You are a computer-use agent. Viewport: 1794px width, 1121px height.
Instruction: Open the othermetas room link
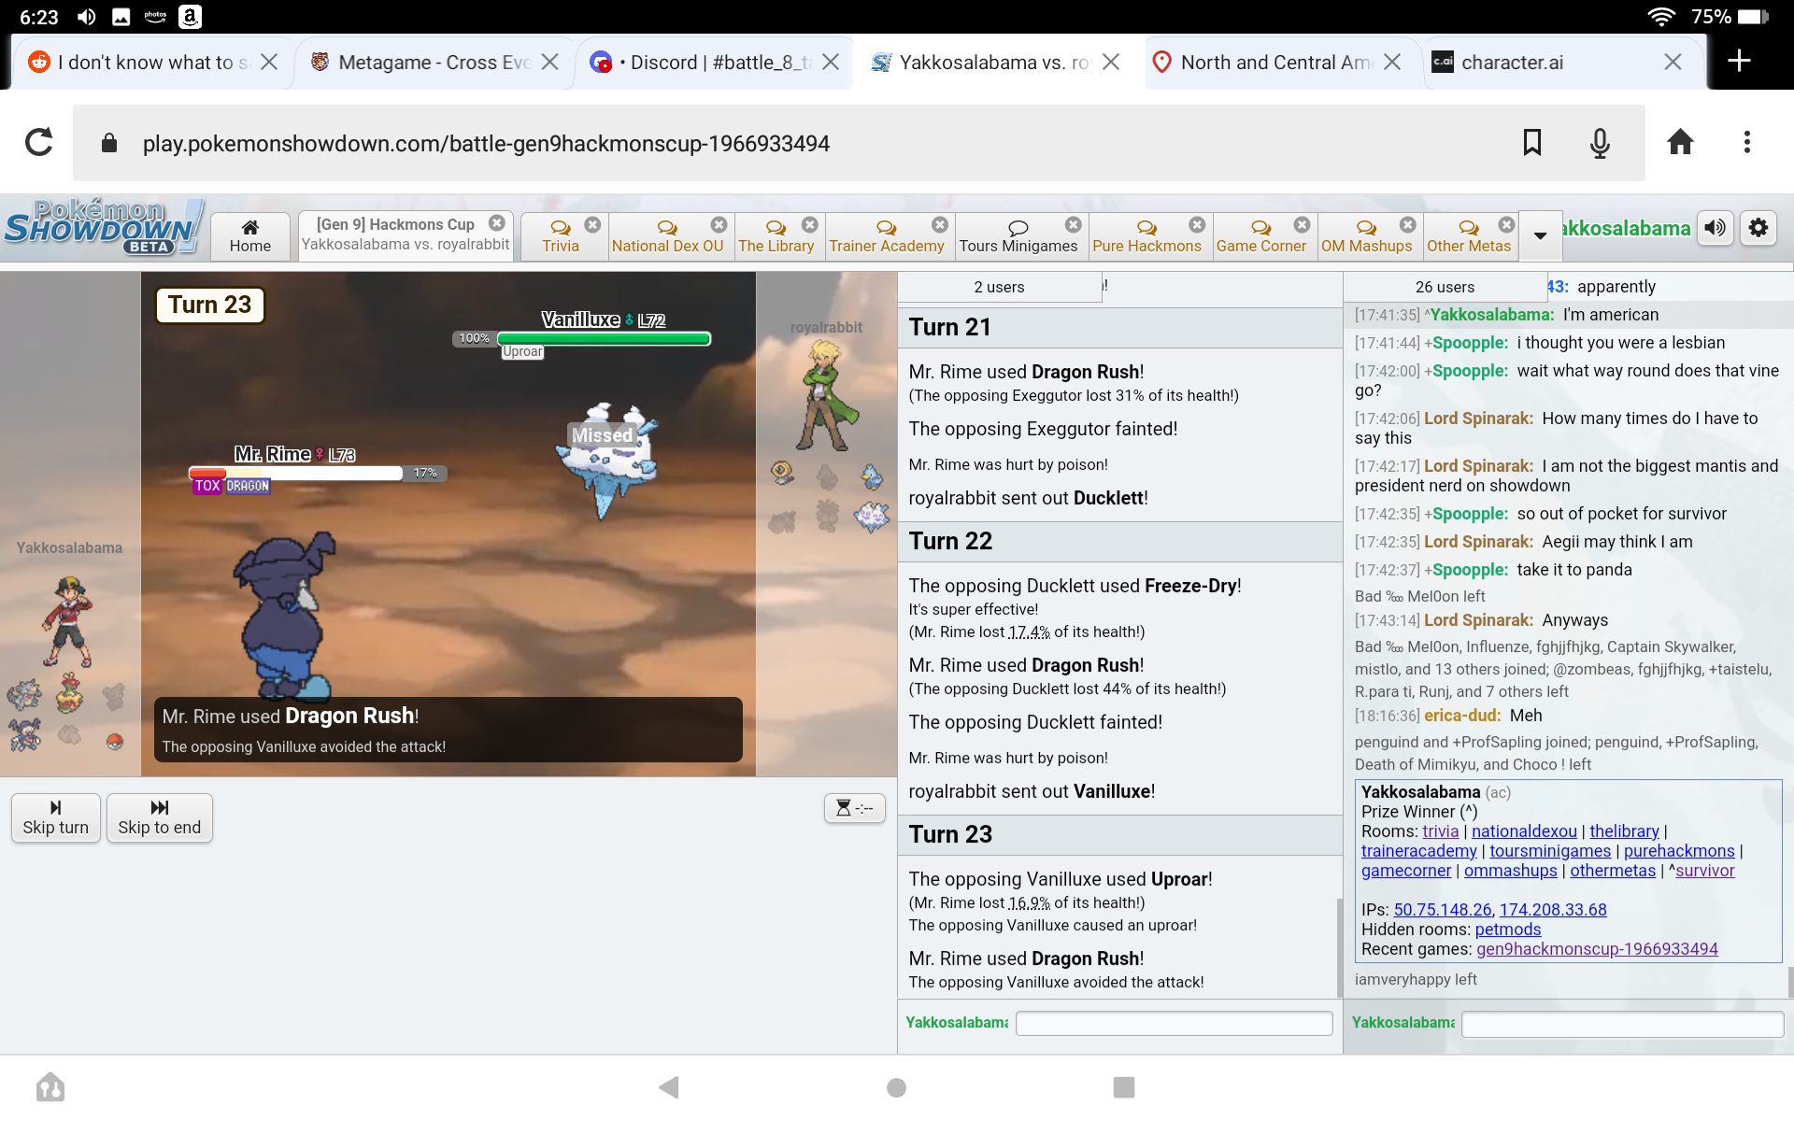pos(1613,871)
